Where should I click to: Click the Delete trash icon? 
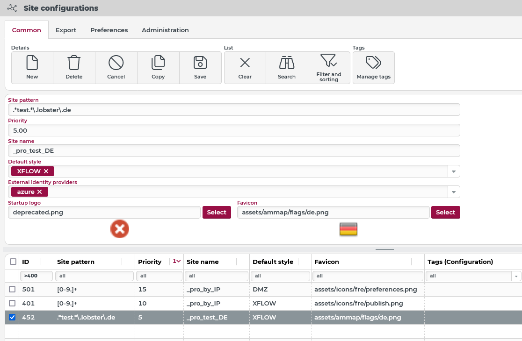click(x=74, y=63)
